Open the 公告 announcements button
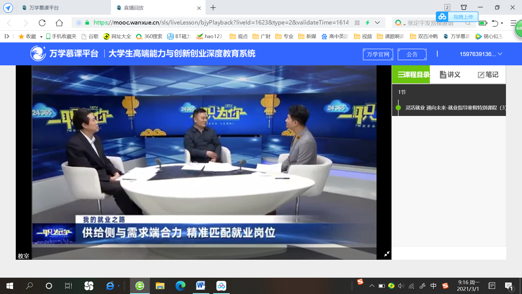The width and height of the screenshot is (522, 294). (x=412, y=54)
